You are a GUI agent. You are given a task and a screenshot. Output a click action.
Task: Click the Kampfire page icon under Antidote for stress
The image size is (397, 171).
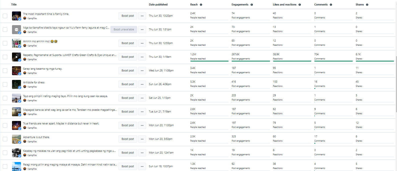25,87
